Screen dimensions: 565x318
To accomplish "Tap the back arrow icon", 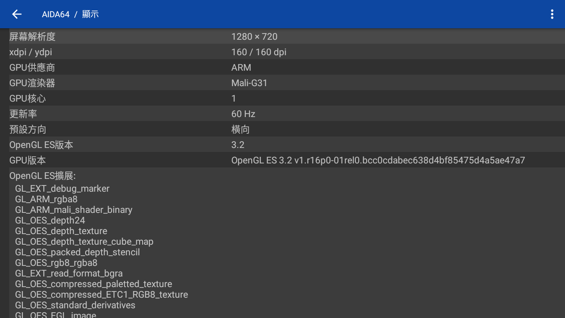I will click(x=17, y=14).
